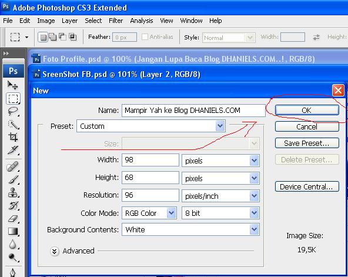Click the New selection mode button
The width and height of the screenshot is (348, 277).
(x=43, y=37)
